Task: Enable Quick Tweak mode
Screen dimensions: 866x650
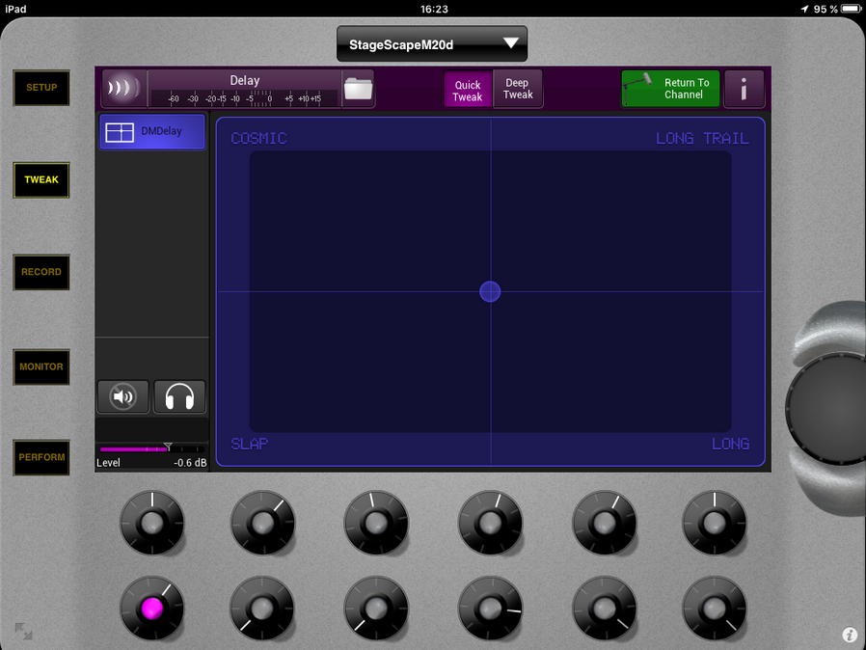Action: [468, 90]
